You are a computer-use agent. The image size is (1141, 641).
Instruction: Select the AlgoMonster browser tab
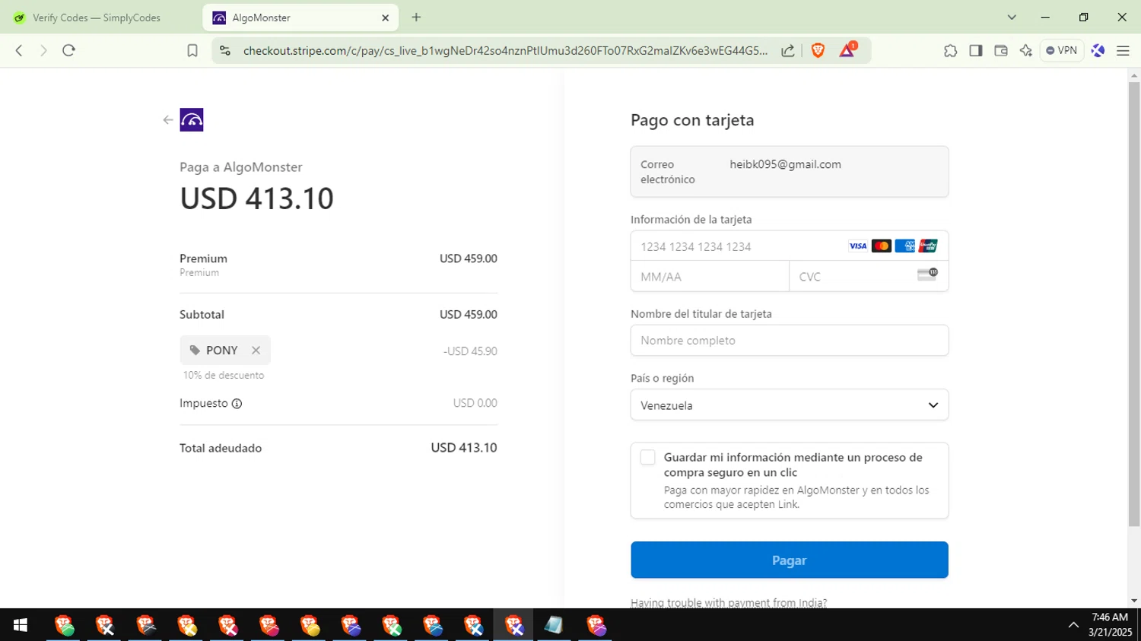click(300, 17)
